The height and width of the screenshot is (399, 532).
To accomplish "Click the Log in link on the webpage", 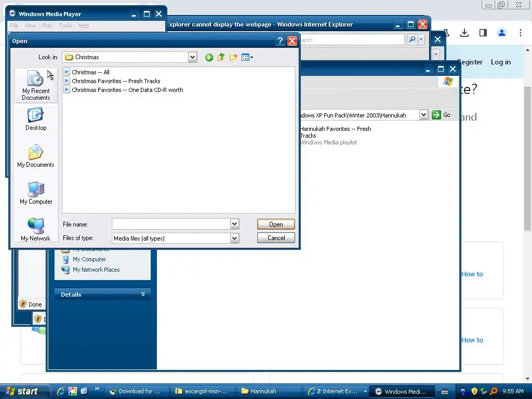I will tap(500, 62).
